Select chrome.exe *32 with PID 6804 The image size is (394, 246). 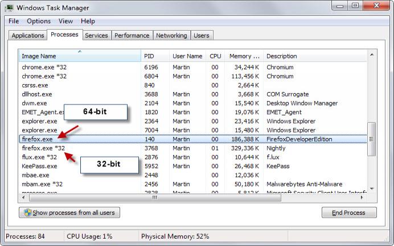[192, 76]
